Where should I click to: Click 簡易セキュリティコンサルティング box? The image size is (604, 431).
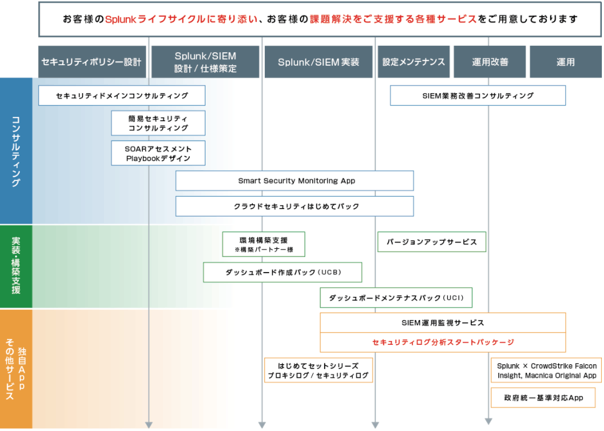[x=159, y=123]
